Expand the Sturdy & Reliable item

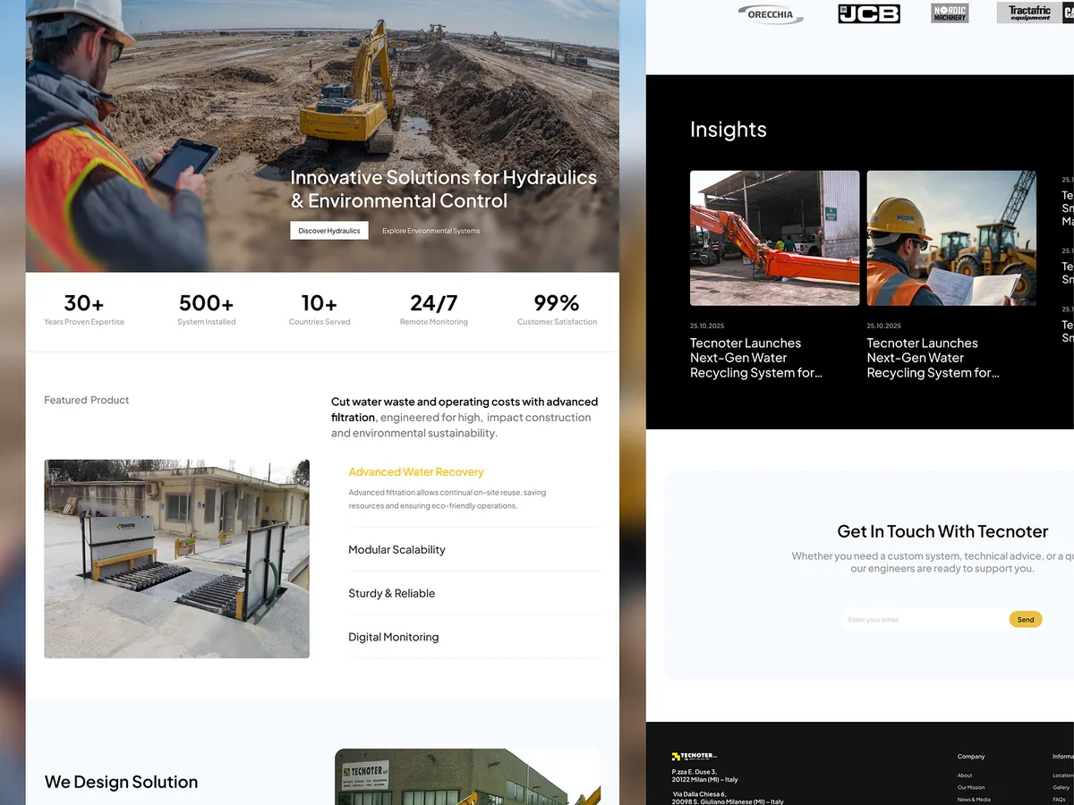tap(474, 594)
